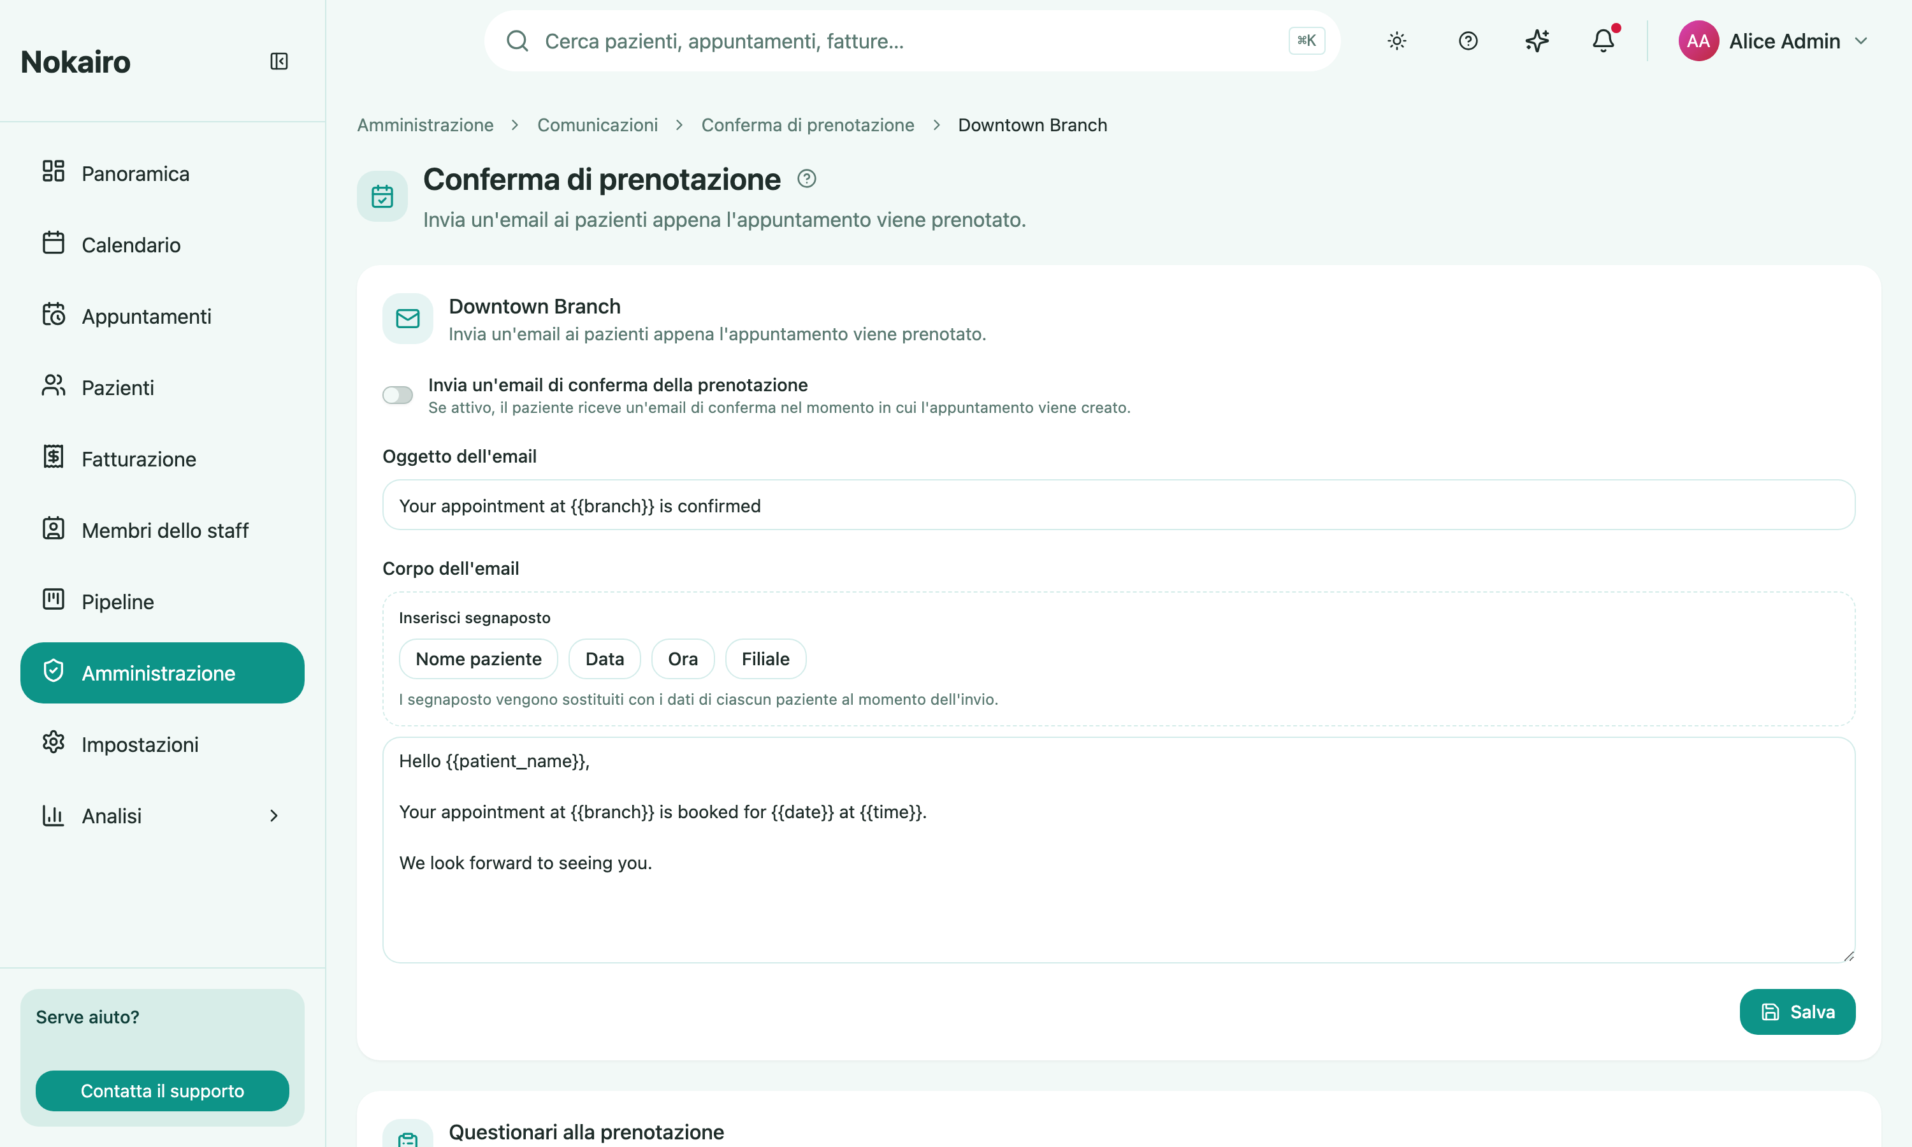The image size is (1912, 1147).
Task: Toggle the light theme sun icon
Action: pyautogui.click(x=1396, y=41)
